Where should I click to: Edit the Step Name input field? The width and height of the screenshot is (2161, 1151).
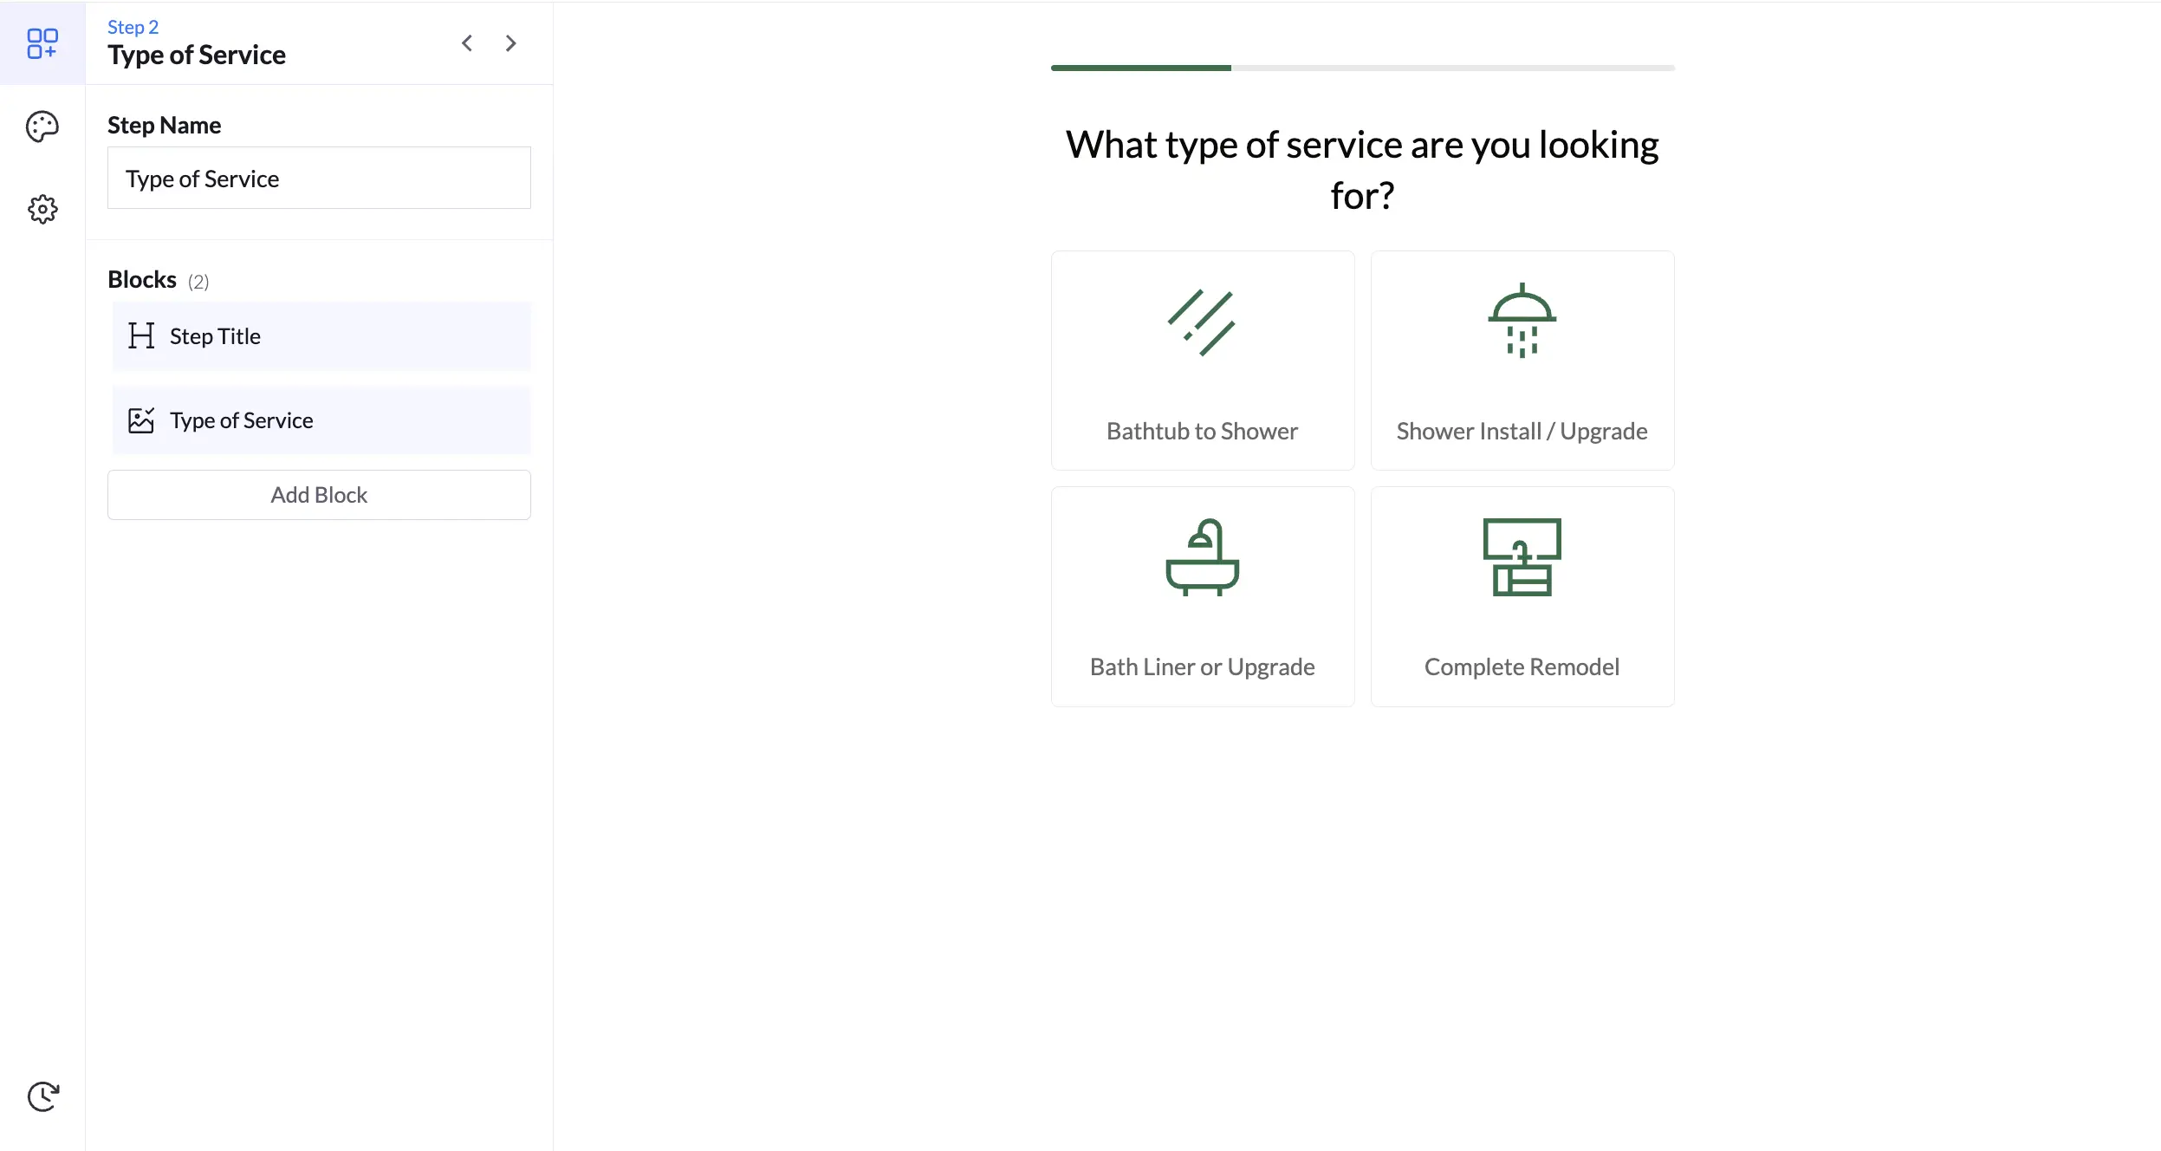pos(319,178)
